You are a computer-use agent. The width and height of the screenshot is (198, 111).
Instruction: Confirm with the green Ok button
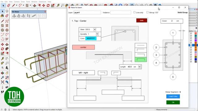point(173,102)
